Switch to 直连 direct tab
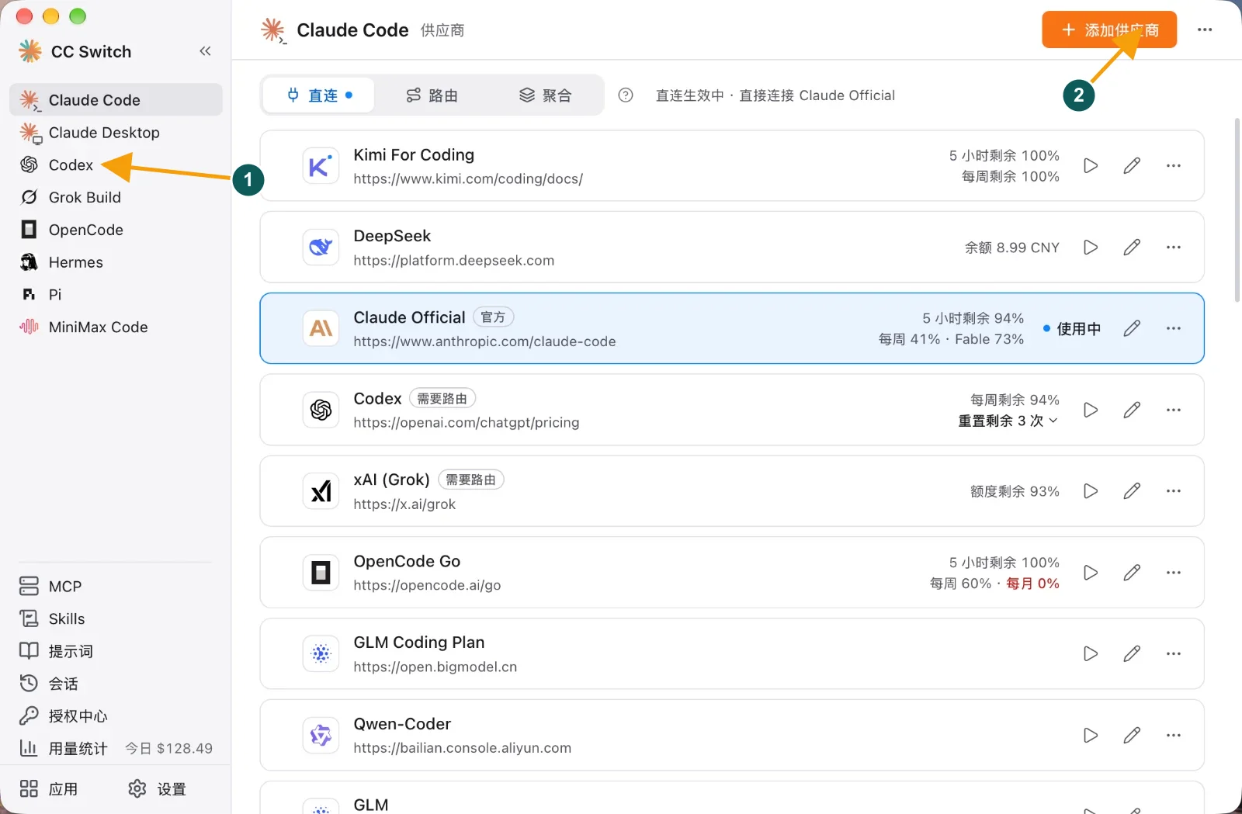1242x814 pixels. pyautogui.click(x=319, y=95)
